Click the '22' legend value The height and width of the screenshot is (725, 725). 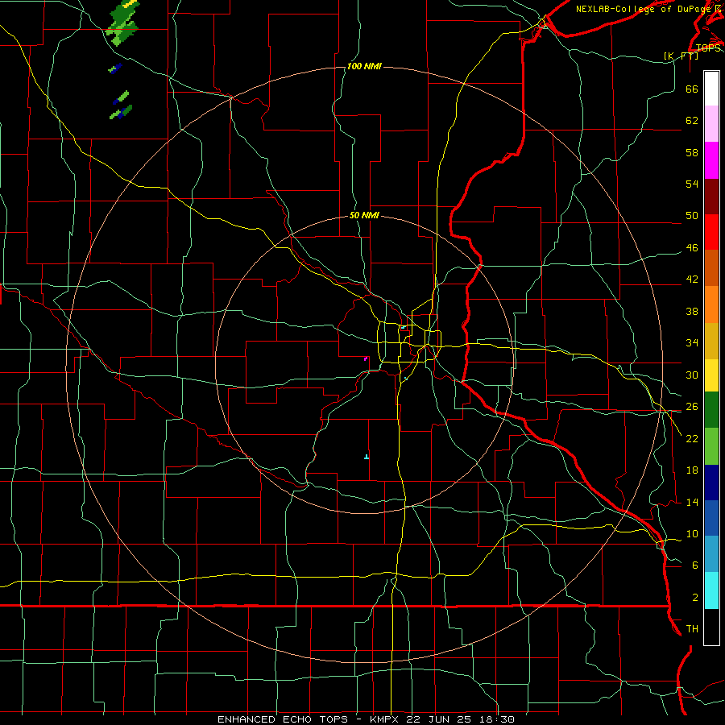tap(692, 438)
